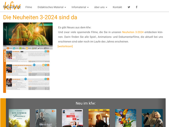This screenshot has width=169, height=127.
Task: Click the kfw filmwerk.de logo
Action: click(12, 6)
